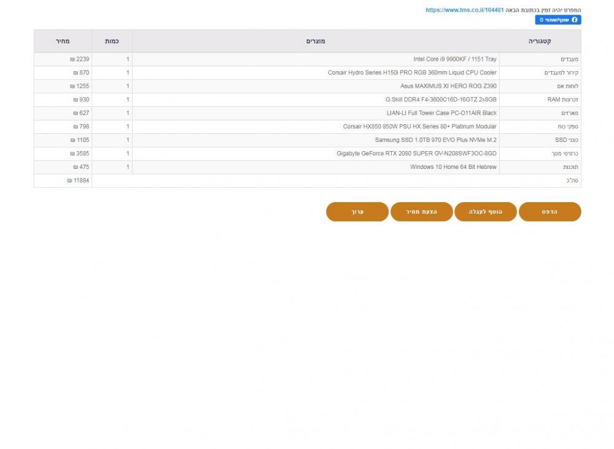This screenshot has height=449, width=614.
Task: Click the 2239 ₪ price cell
Action: click(x=63, y=59)
